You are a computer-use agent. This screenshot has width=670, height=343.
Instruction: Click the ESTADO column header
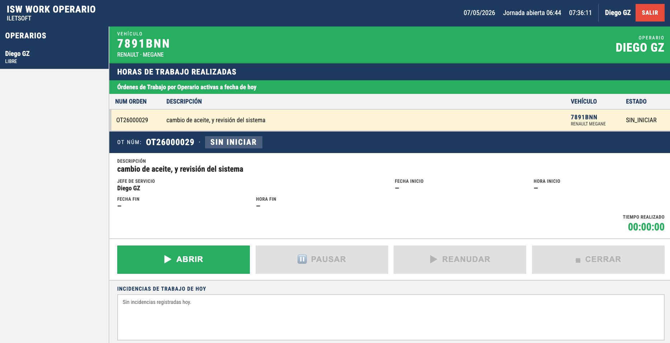pyautogui.click(x=636, y=101)
